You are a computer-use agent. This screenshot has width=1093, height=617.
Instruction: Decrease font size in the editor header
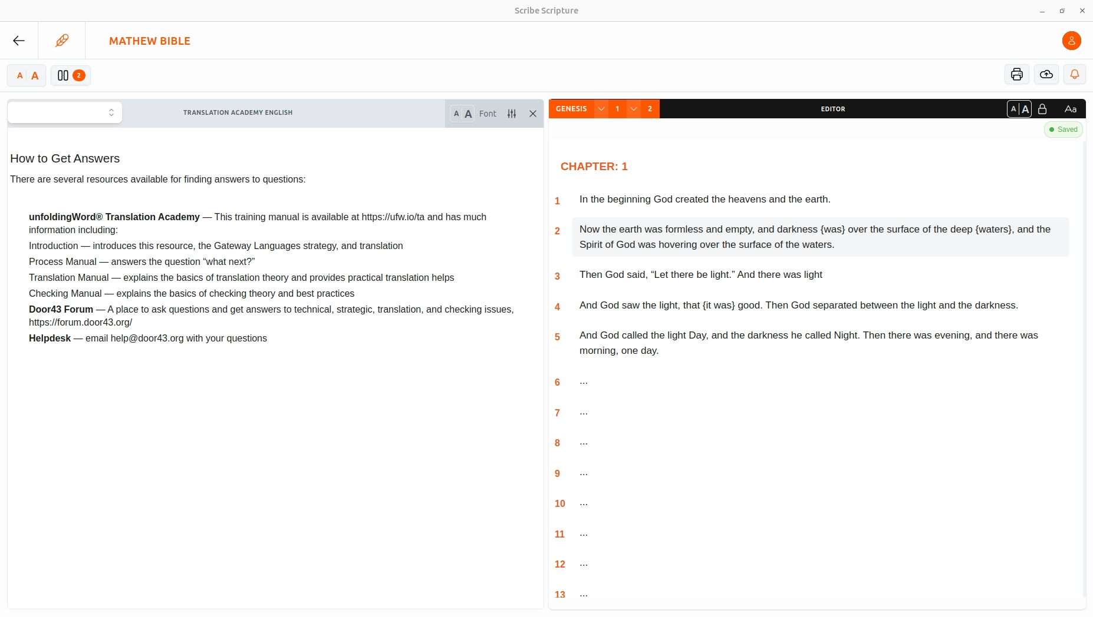pyautogui.click(x=1013, y=108)
